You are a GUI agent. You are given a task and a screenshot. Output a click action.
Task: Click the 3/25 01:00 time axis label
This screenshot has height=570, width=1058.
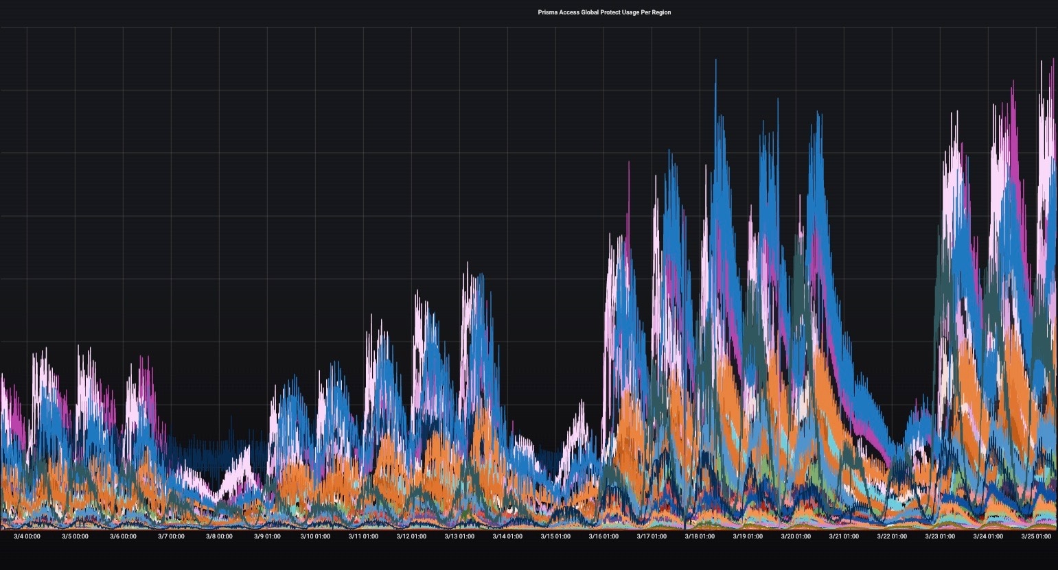click(1036, 536)
